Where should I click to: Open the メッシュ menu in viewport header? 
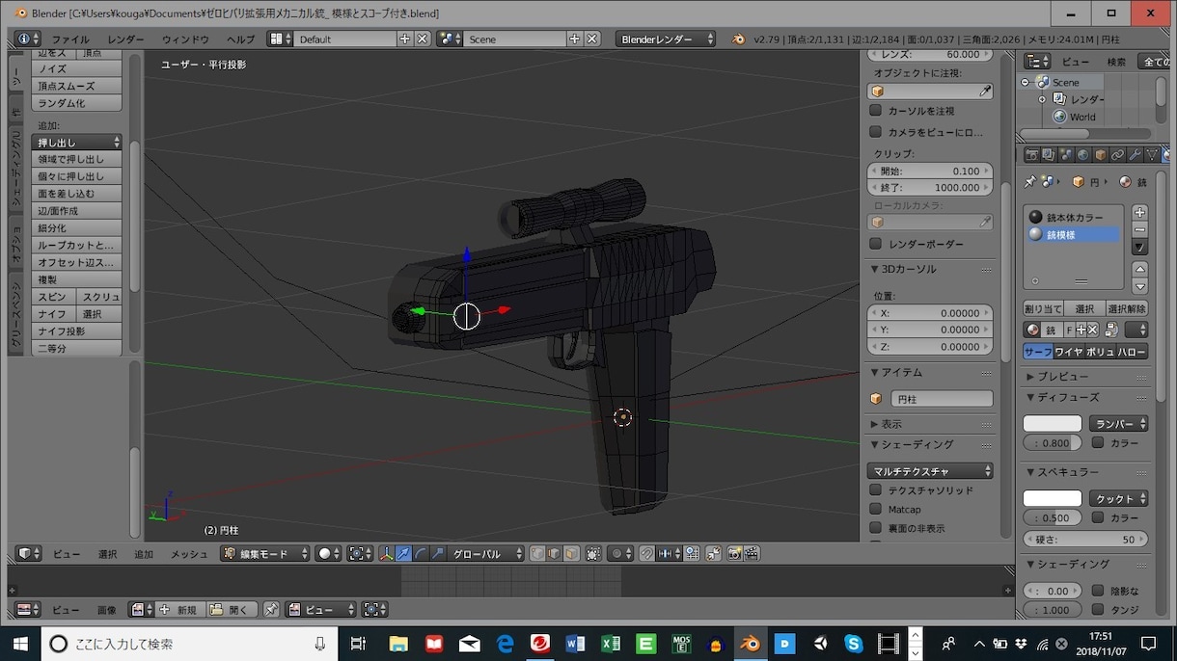[x=190, y=554]
